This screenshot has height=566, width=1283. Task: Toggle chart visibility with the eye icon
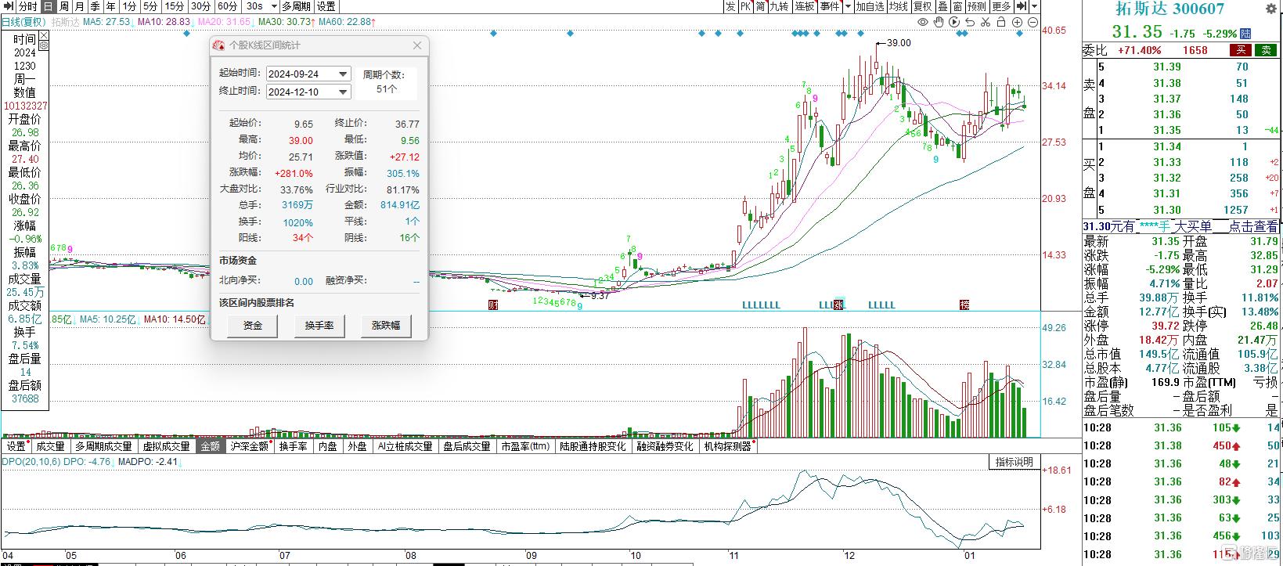coord(923,22)
